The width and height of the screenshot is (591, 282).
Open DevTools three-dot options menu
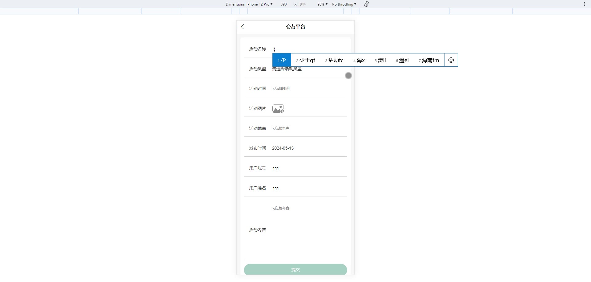(x=584, y=4)
